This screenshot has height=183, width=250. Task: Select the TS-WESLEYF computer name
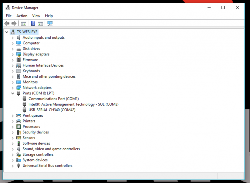(27, 32)
